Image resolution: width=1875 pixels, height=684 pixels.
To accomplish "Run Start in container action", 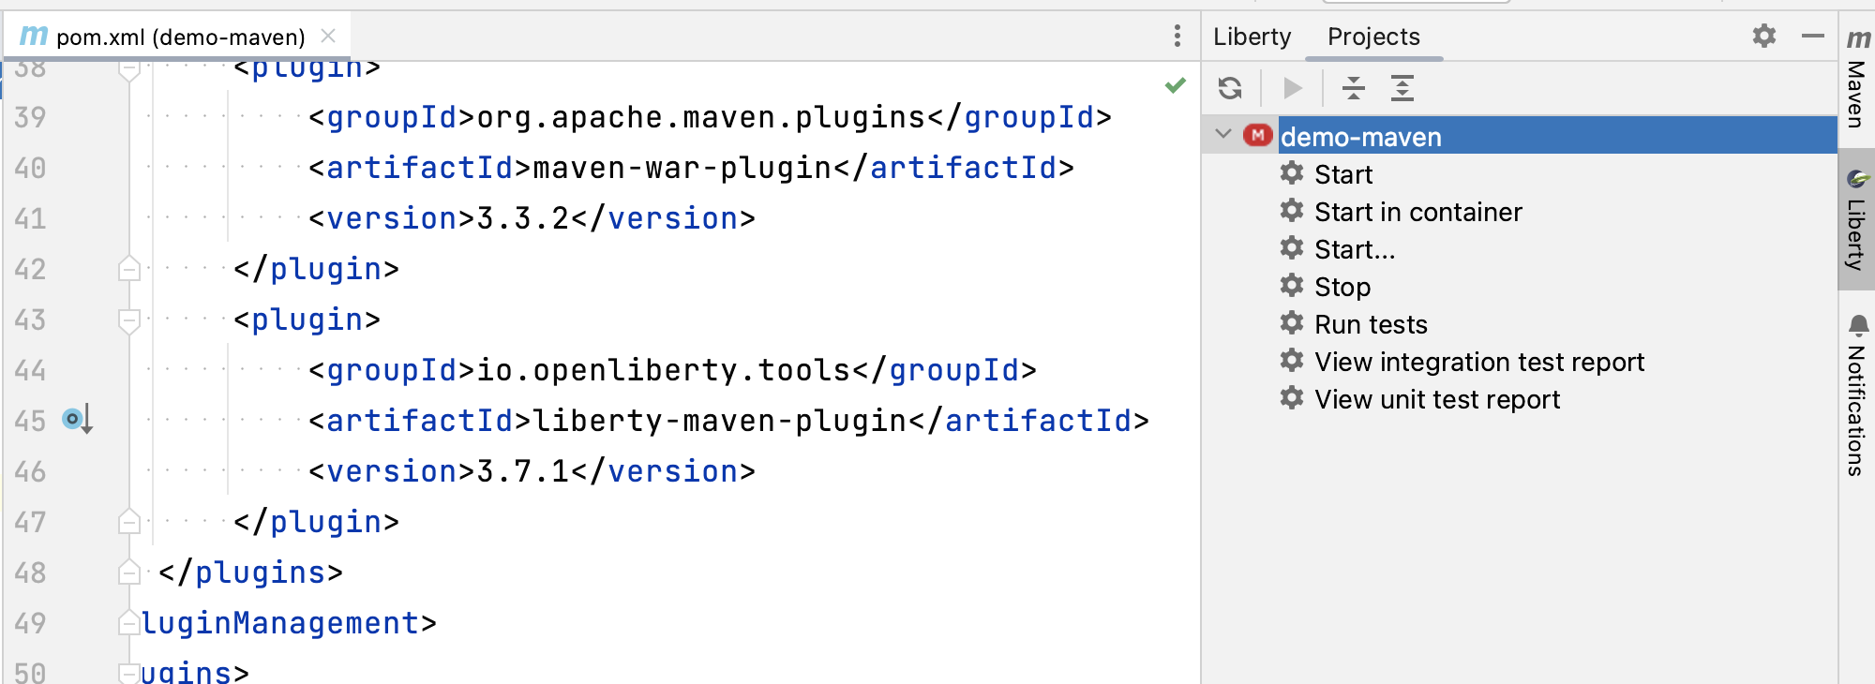I will [x=1418, y=212].
